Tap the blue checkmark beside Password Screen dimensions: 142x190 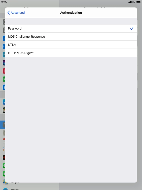coord(132,28)
